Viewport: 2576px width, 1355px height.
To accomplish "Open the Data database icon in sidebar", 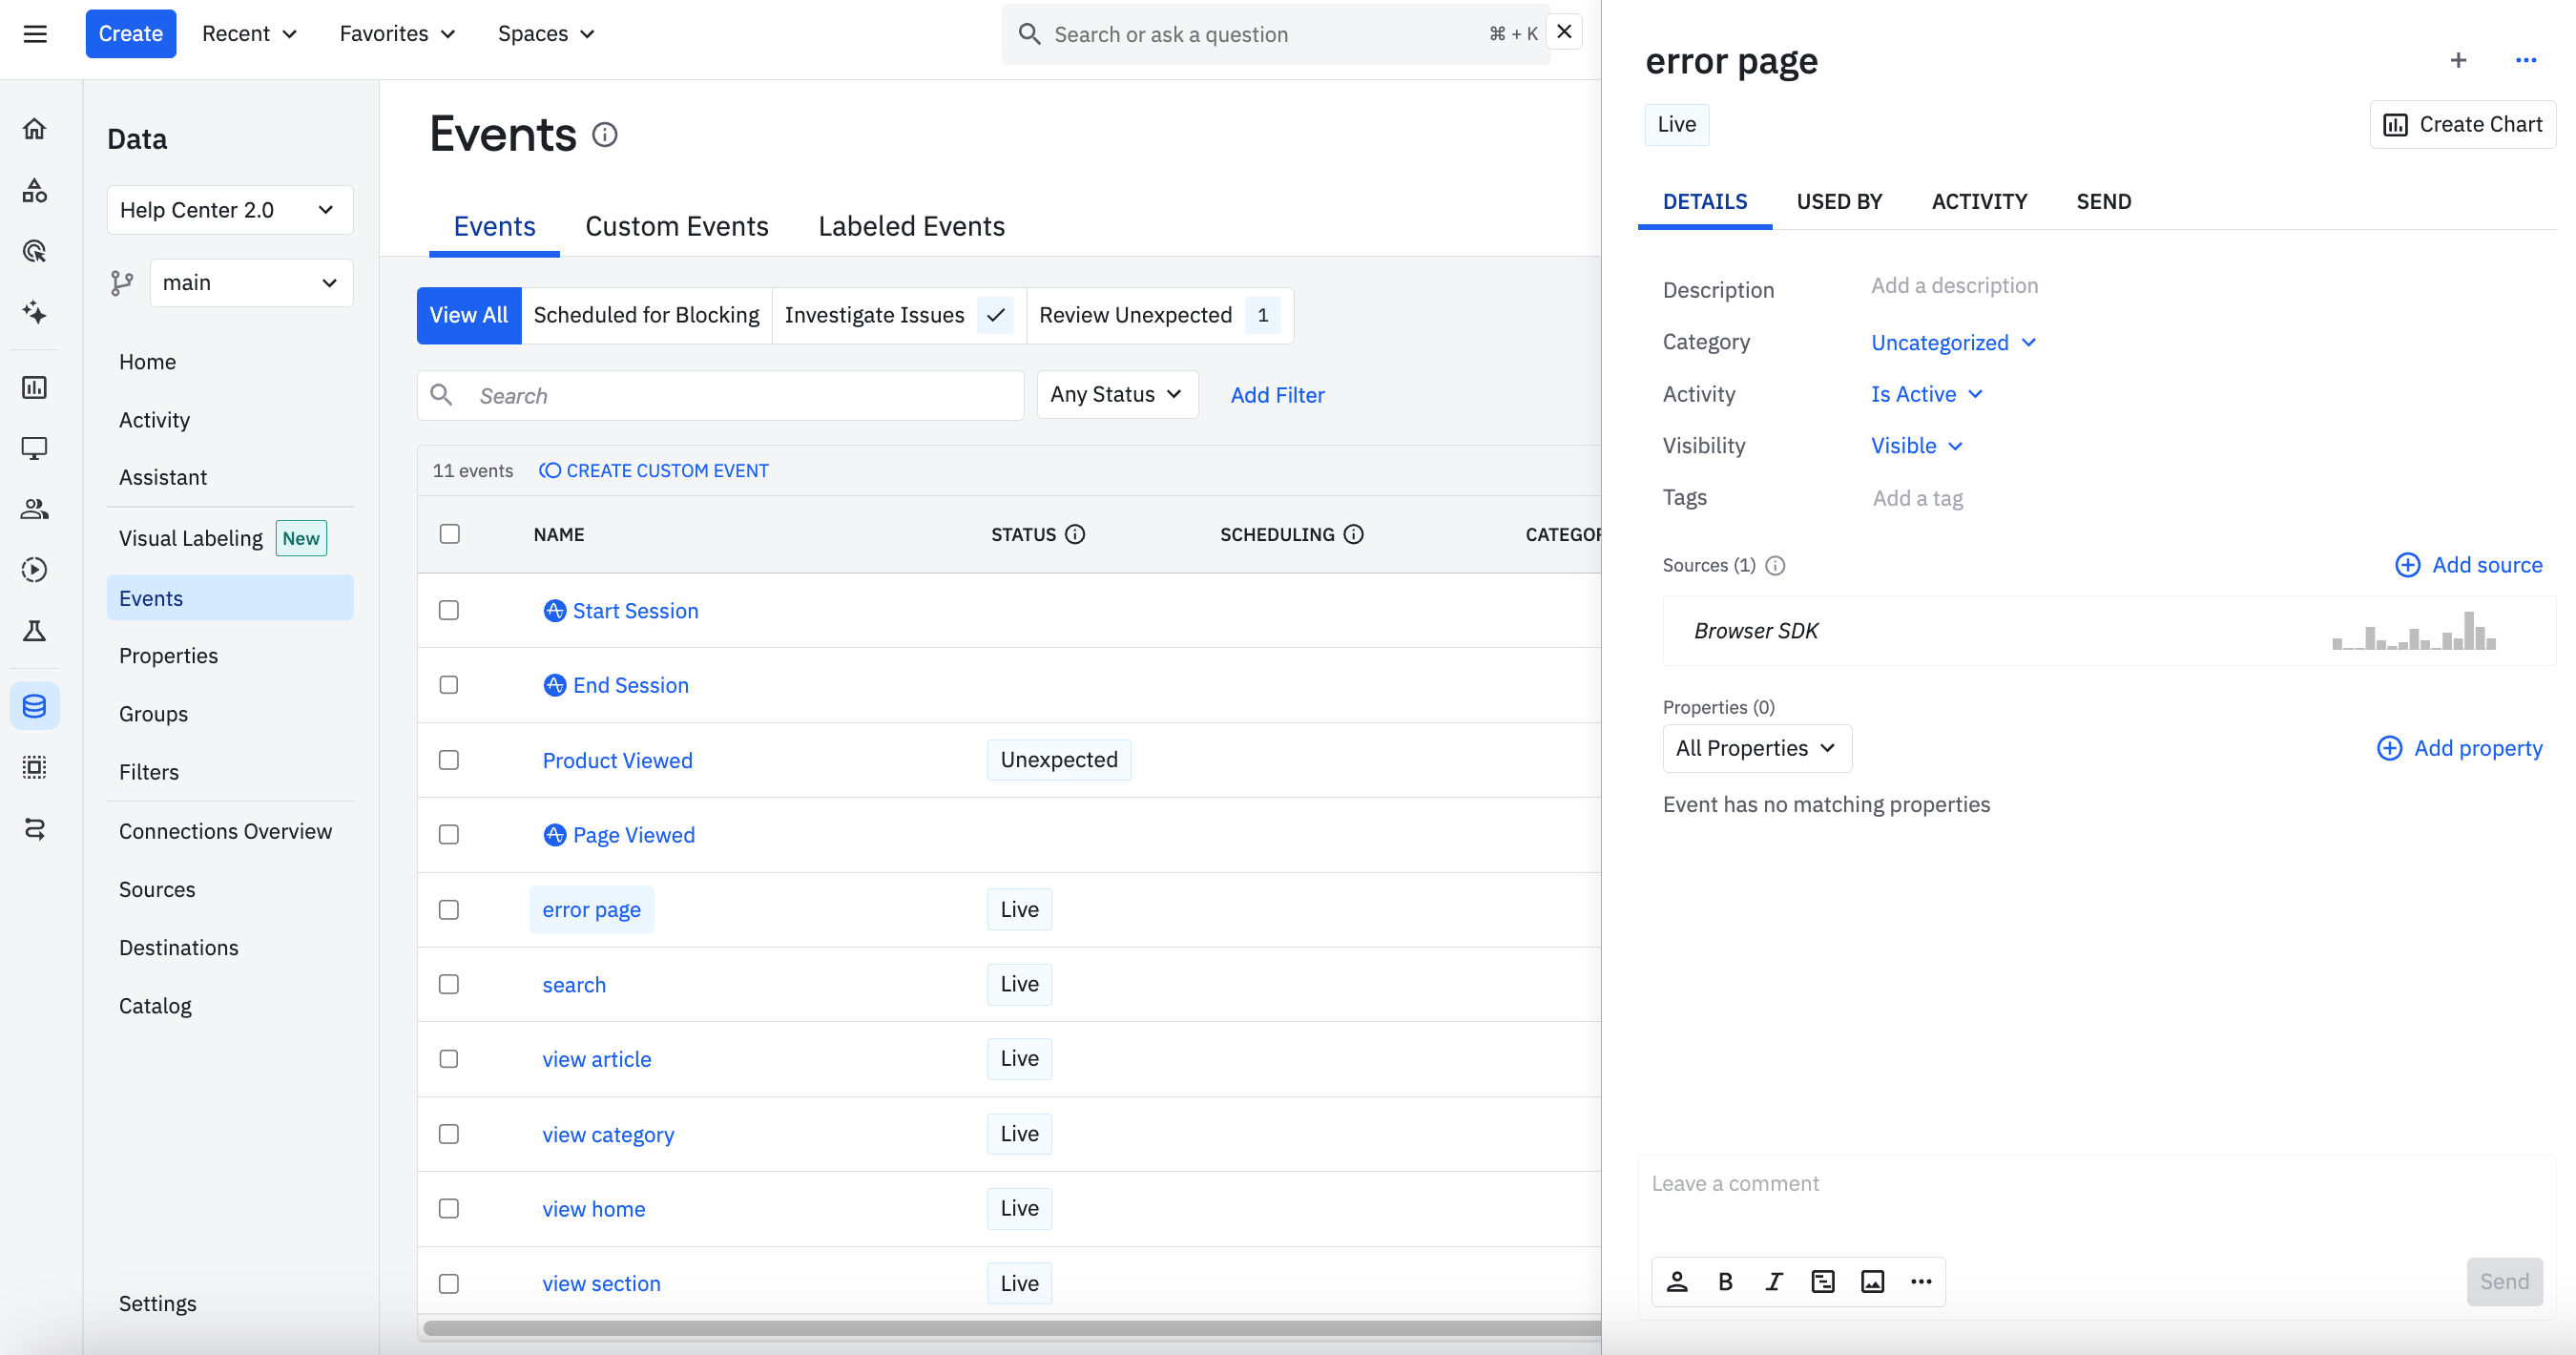I will (35, 706).
